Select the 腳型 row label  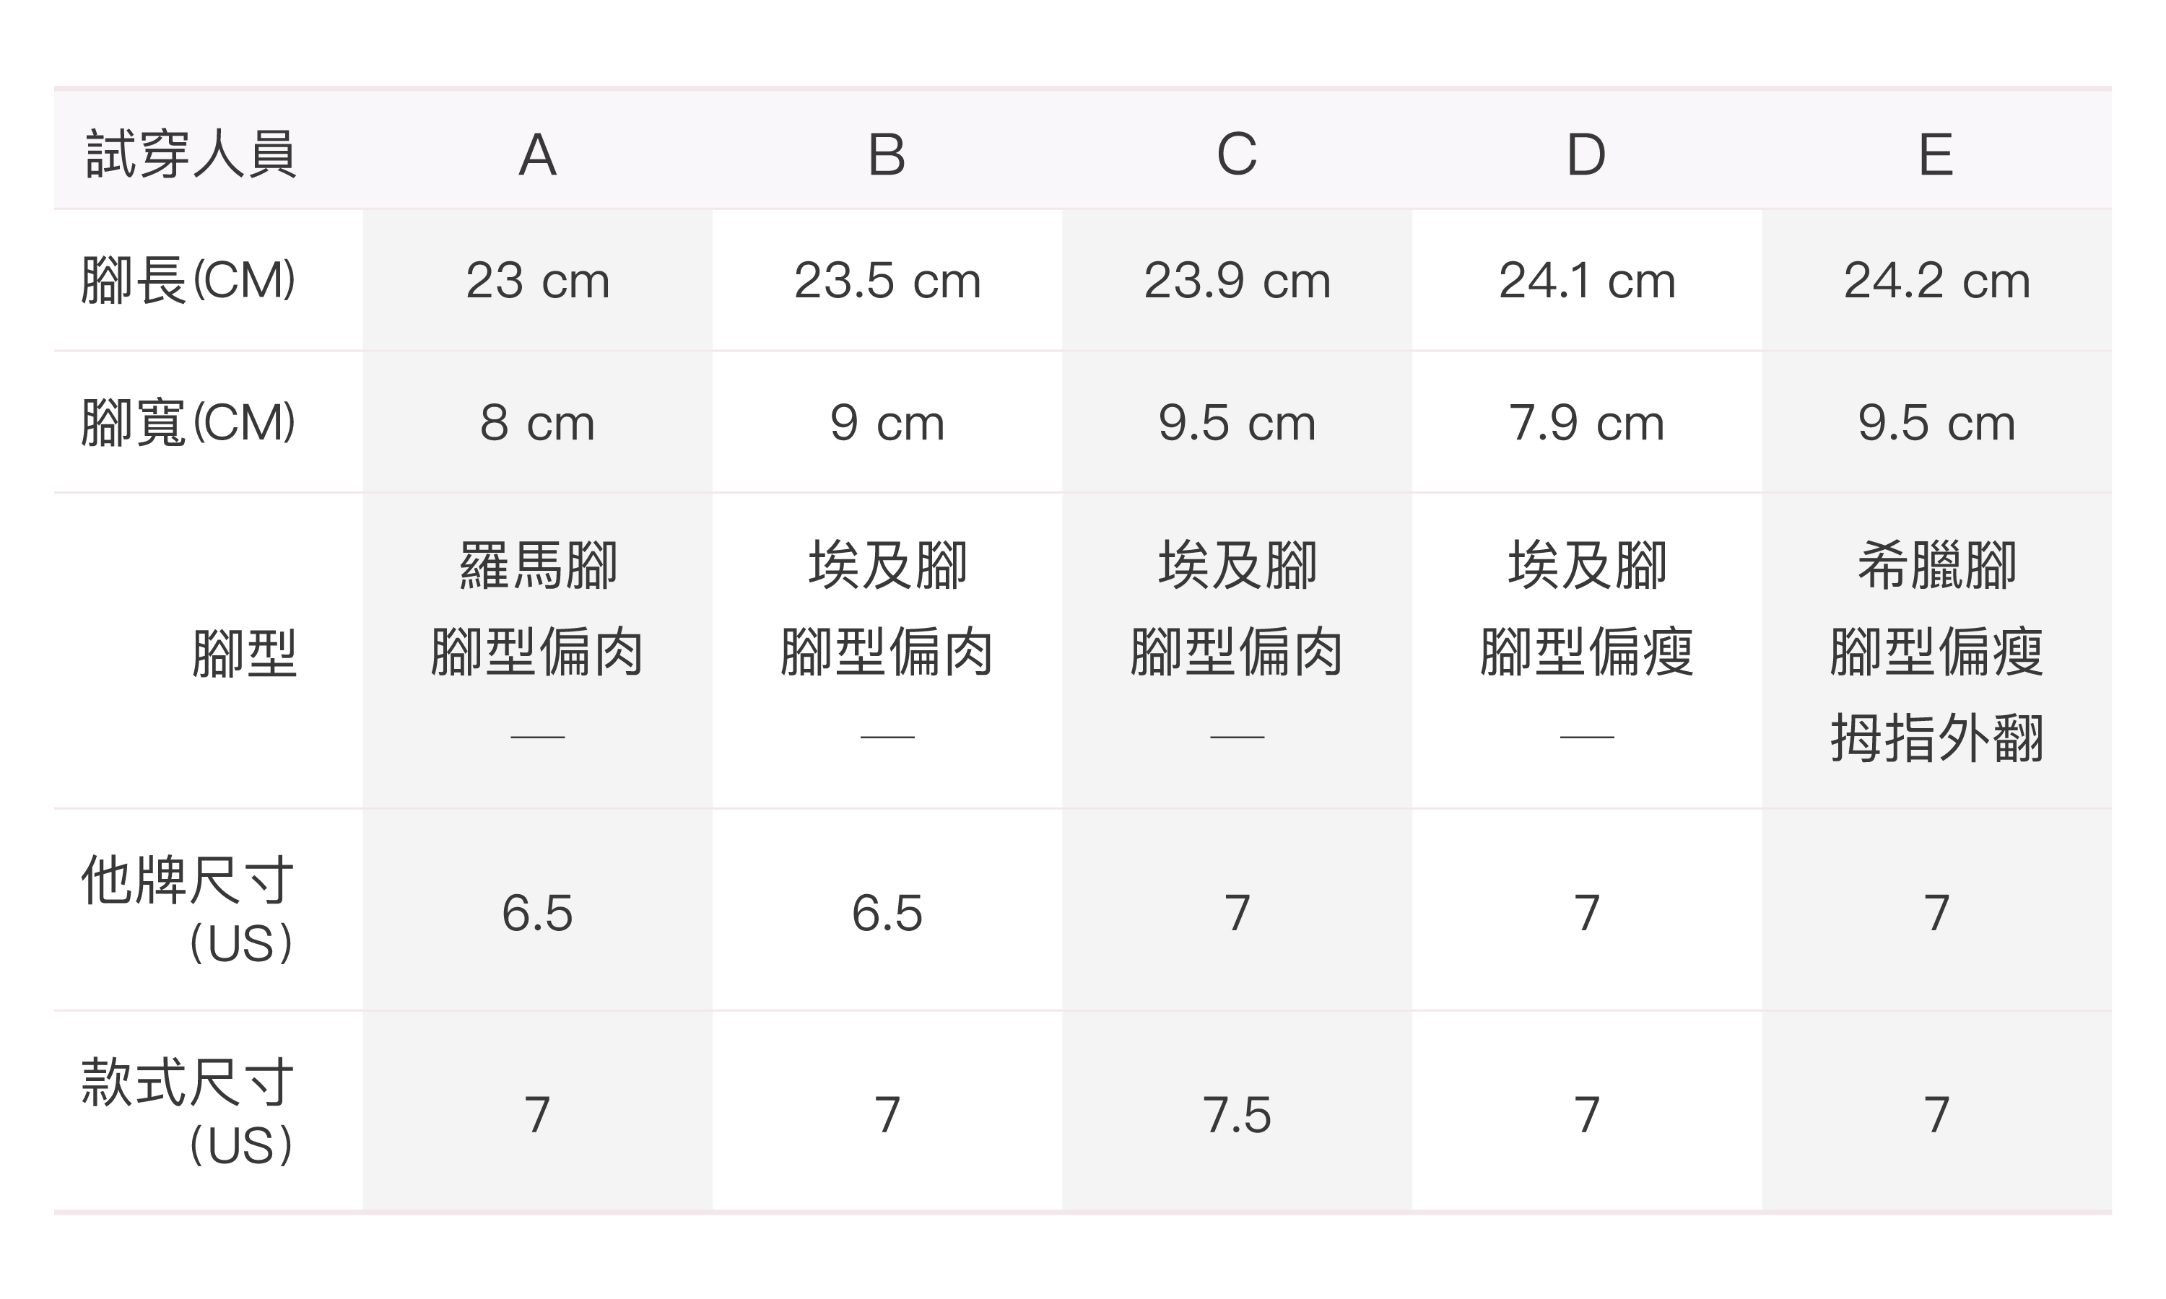(x=244, y=653)
